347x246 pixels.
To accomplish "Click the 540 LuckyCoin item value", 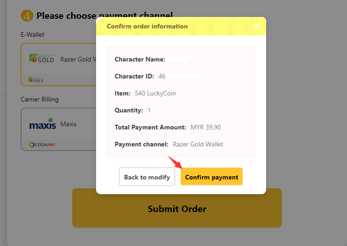I will tap(155, 93).
